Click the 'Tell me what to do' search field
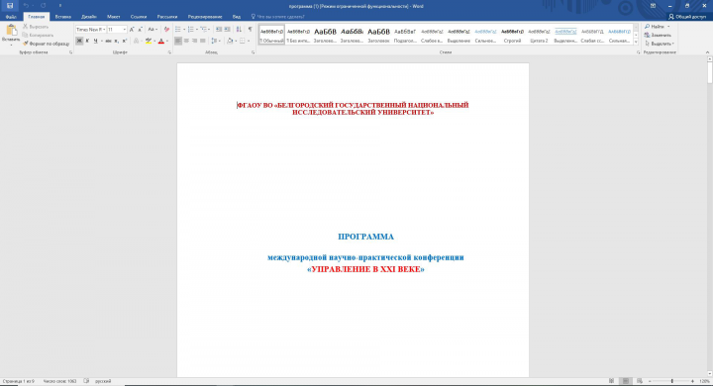Image resolution: width=713 pixels, height=386 pixels. coord(278,17)
